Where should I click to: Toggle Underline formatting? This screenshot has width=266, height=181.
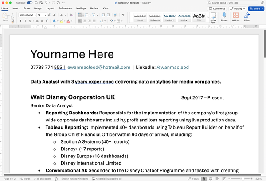pyautogui.click(x=30, y=21)
